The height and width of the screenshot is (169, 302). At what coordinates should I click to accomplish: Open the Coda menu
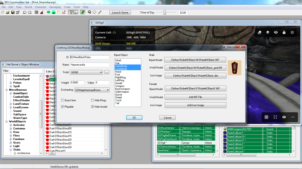pyautogui.click(x=67, y=7)
